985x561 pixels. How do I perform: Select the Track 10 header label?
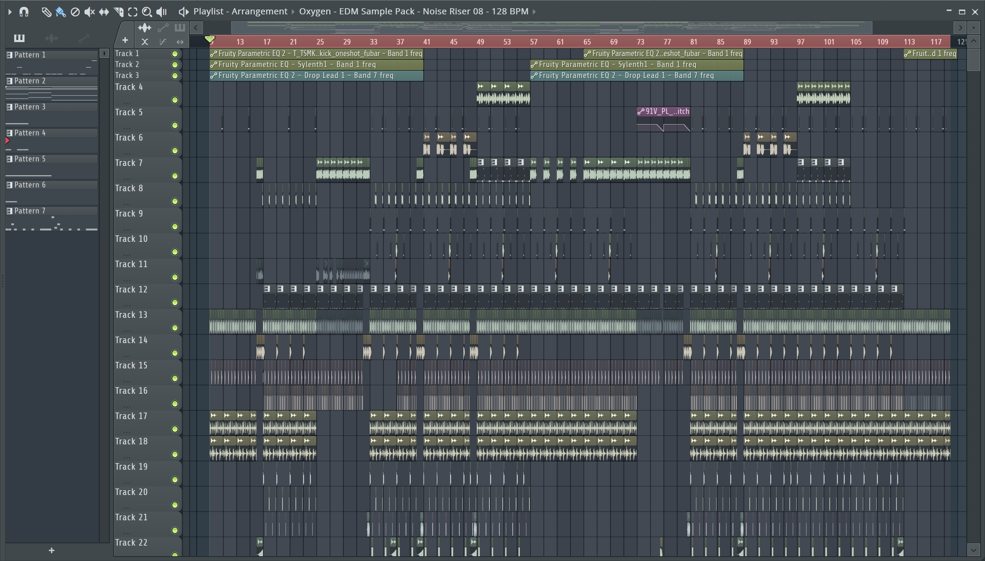tap(131, 239)
